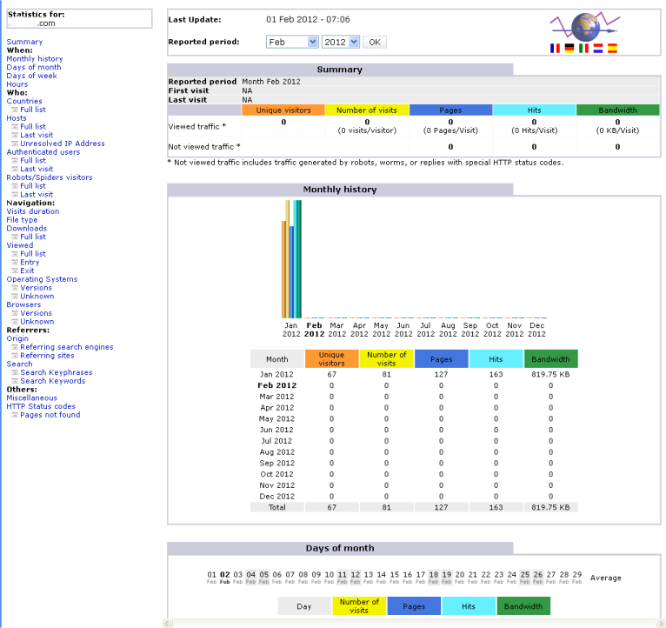Open Versions link under Browsers

click(37, 314)
